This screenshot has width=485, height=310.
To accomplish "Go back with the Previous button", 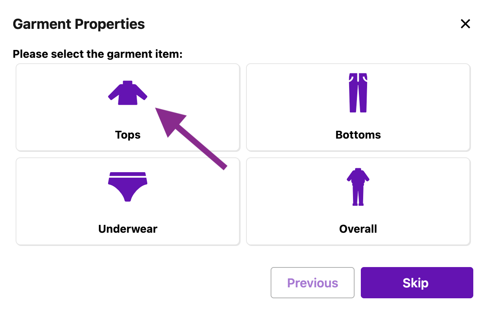I will [312, 283].
